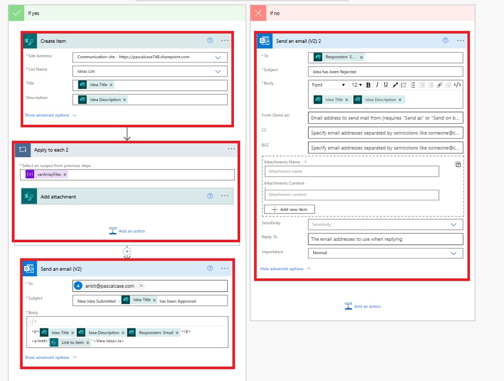Switch body editor to code view

point(457,85)
